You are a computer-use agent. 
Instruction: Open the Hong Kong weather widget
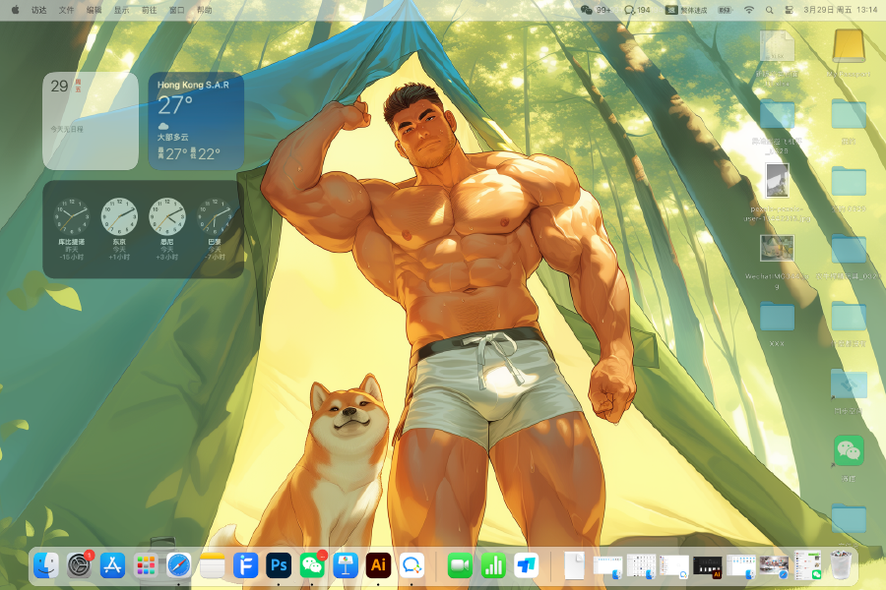tap(196, 121)
